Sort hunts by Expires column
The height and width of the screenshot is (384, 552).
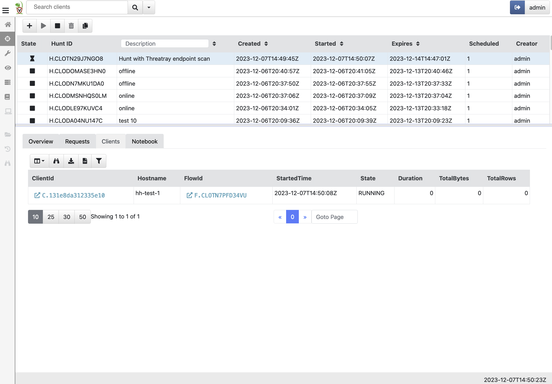coord(418,44)
